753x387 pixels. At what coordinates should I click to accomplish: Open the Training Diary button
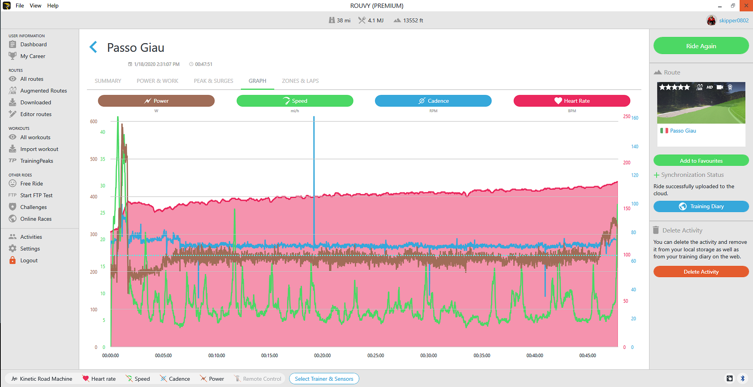pyautogui.click(x=701, y=206)
